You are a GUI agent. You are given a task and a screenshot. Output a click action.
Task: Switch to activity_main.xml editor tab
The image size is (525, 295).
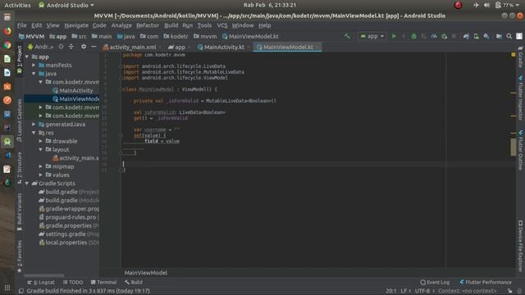pyautogui.click(x=130, y=48)
